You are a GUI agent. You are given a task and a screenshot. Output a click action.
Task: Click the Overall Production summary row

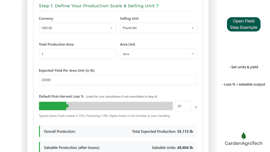118,132
